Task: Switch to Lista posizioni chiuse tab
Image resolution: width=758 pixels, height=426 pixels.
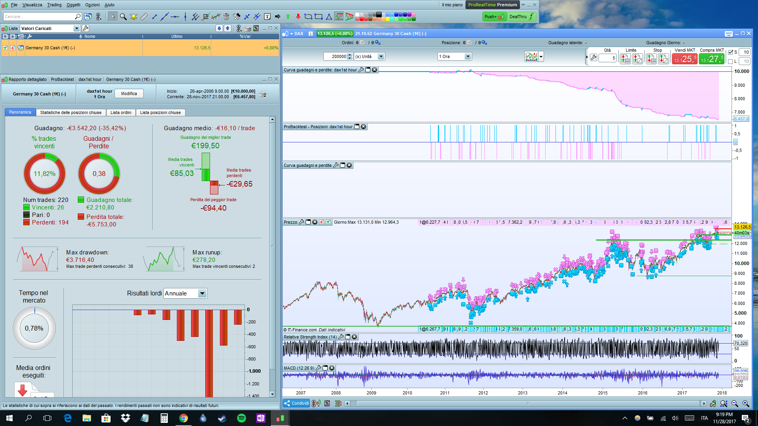Action: tap(160, 112)
